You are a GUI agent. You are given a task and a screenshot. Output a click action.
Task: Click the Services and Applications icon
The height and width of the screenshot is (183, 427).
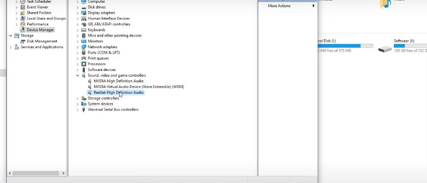17,47
